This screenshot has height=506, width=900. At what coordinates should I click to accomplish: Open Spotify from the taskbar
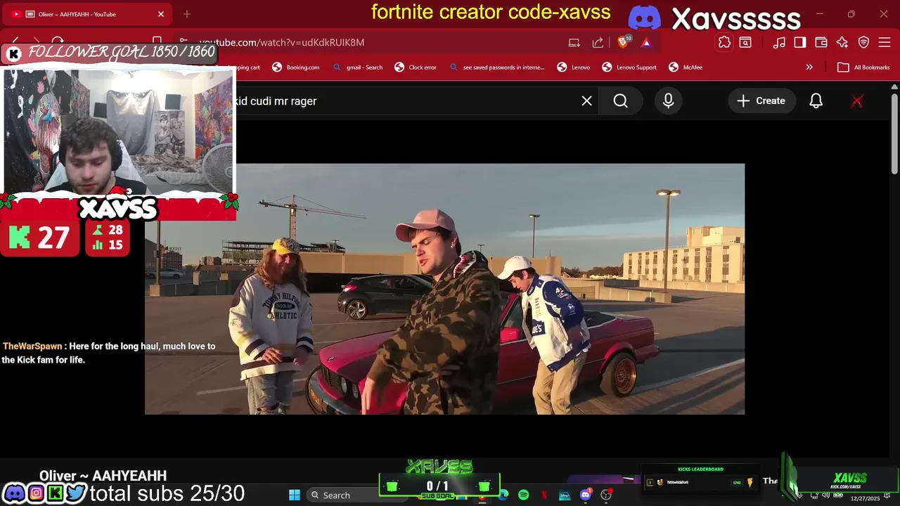click(524, 495)
